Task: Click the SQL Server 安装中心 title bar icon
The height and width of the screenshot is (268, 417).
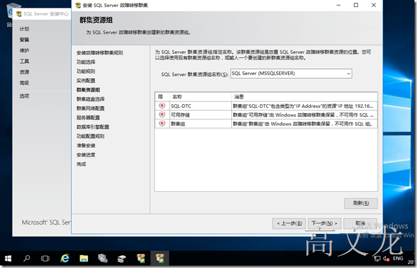Action: coord(19,14)
